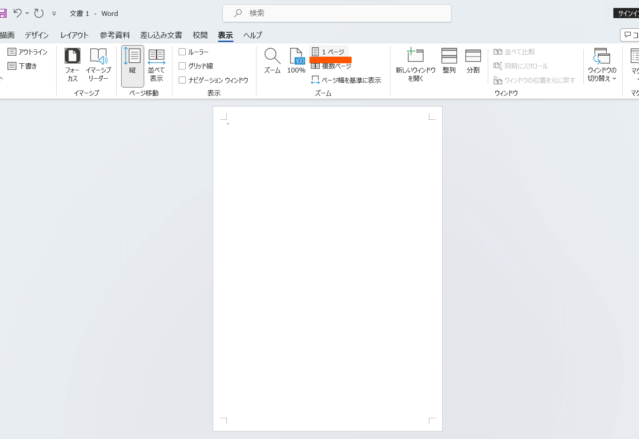The image size is (639, 439).
Task: Click ウィンドウの位置を元に戻す
Action: click(534, 80)
